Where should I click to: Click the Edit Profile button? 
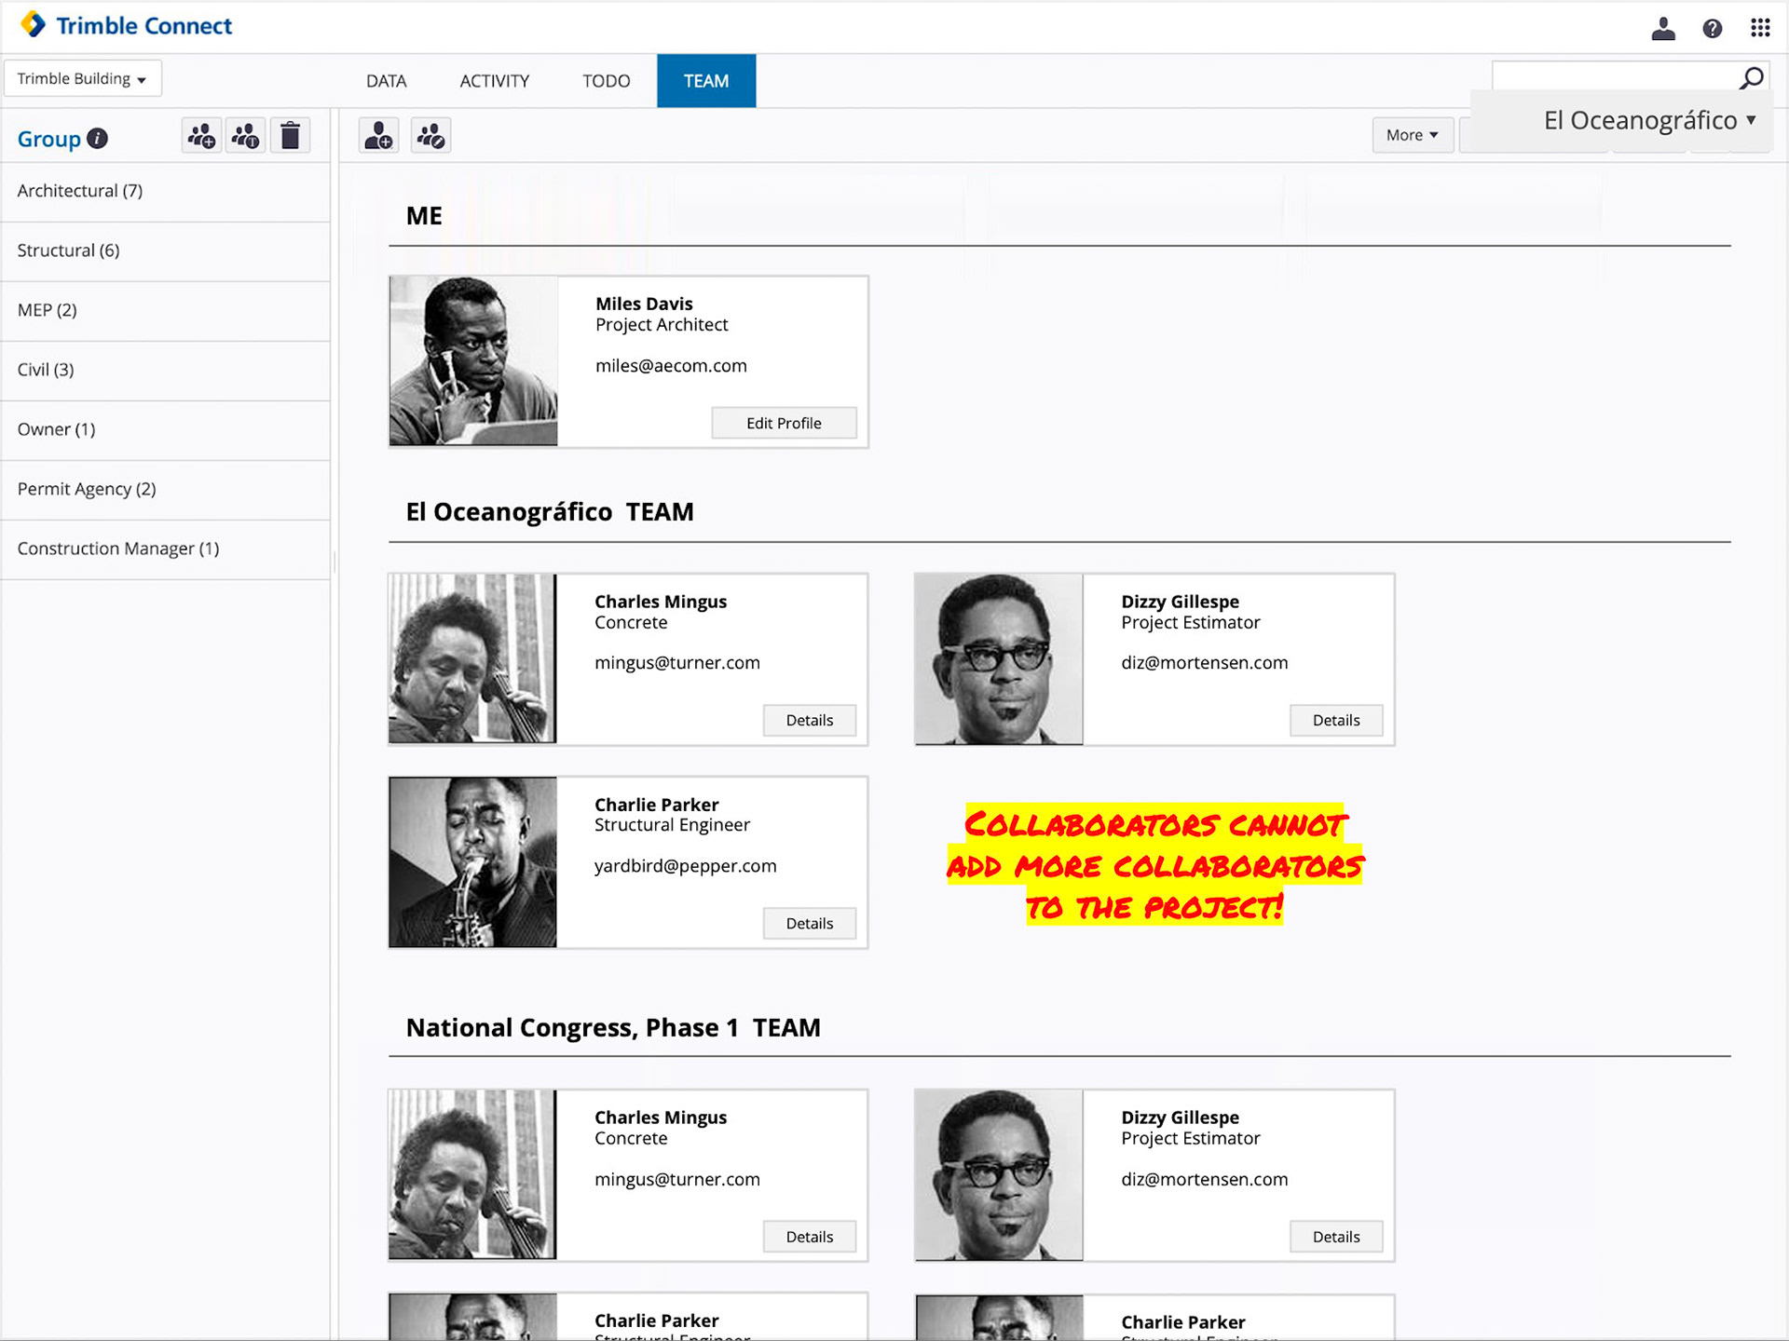click(784, 424)
